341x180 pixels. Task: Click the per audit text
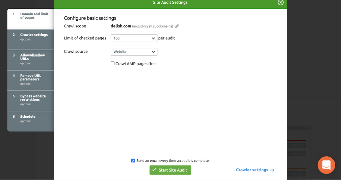166,38
